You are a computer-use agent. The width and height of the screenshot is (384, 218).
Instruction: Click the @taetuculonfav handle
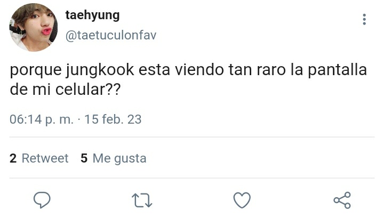click(111, 35)
